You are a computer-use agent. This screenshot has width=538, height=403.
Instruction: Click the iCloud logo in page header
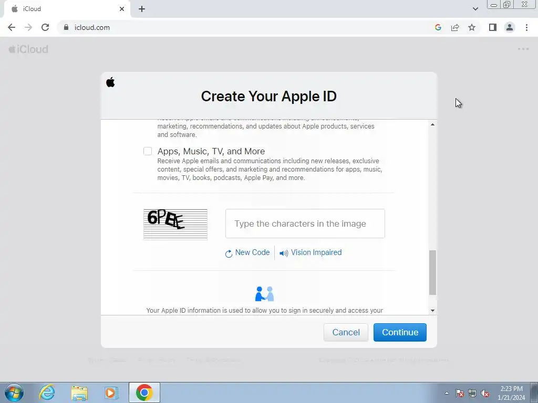[28, 49]
